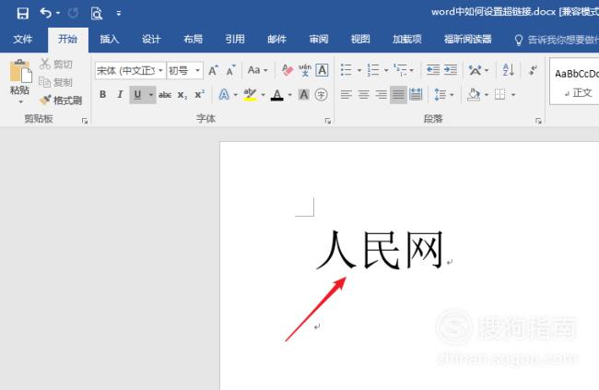This screenshot has height=390, width=599.
Task: Open the font name combo box 宋体
Action: [x=130, y=71]
